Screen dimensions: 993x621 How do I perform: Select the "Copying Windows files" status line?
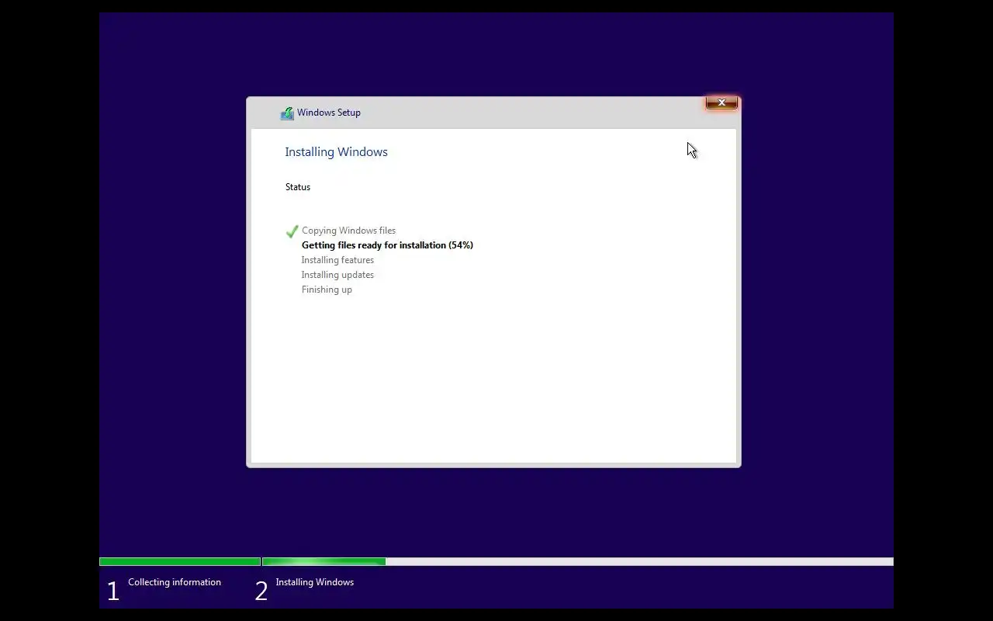click(348, 231)
